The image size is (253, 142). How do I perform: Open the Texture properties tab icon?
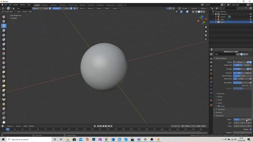pos(211,105)
